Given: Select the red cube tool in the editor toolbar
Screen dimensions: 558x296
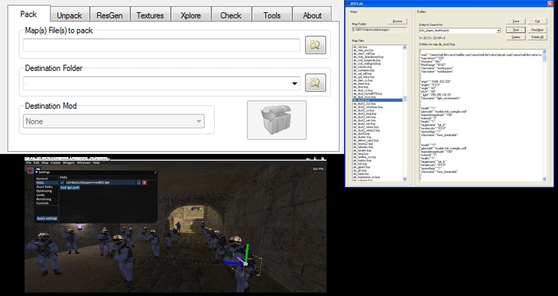Looking at the screenshot, I should click(x=30, y=170).
